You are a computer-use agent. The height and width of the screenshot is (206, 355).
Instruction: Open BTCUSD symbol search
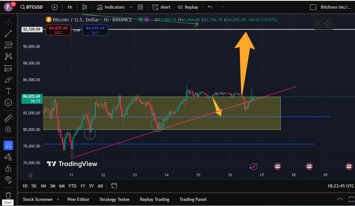pyautogui.click(x=32, y=7)
